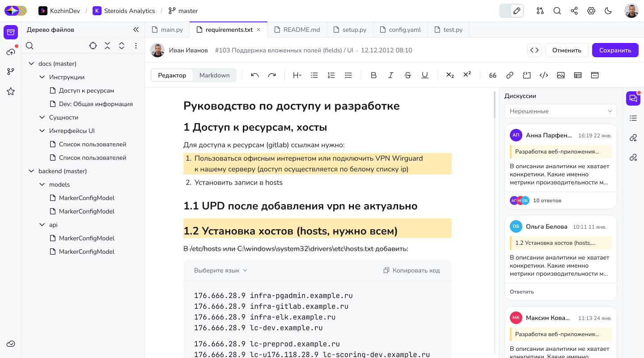Click Ответить in Ольга Белова's discussion
The width and height of the screenshot is (644, 358).
pos(522,292)
